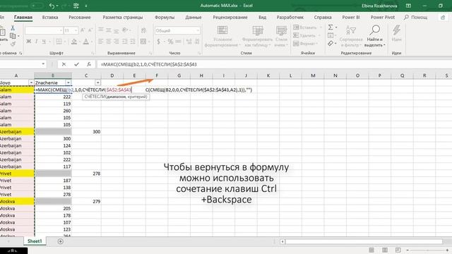Open Ribbon Display Options icon
The height and width of the screenshot is (254, 452).
408,6
